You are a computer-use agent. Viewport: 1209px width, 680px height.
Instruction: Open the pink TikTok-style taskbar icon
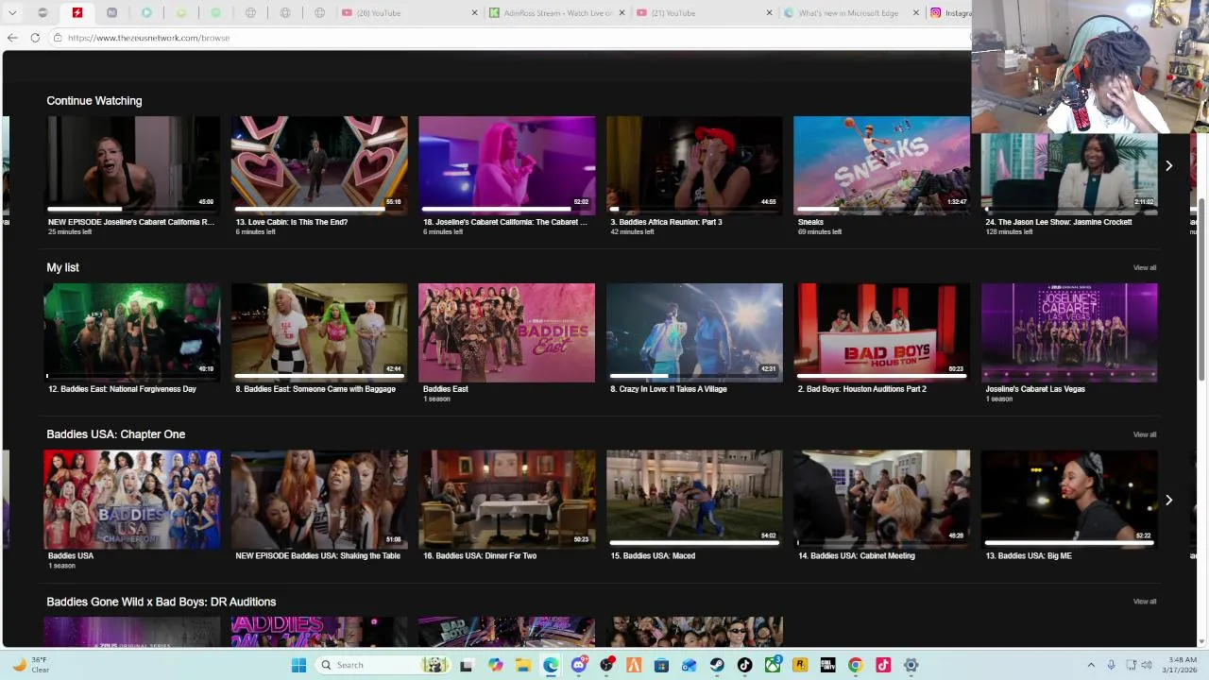883,665
